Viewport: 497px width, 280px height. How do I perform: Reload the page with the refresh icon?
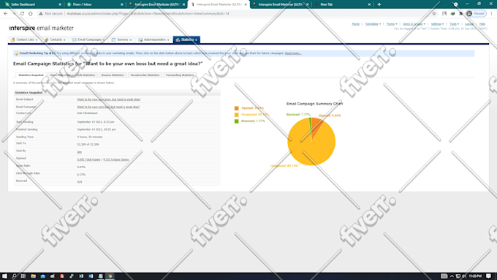pos(22,14)
